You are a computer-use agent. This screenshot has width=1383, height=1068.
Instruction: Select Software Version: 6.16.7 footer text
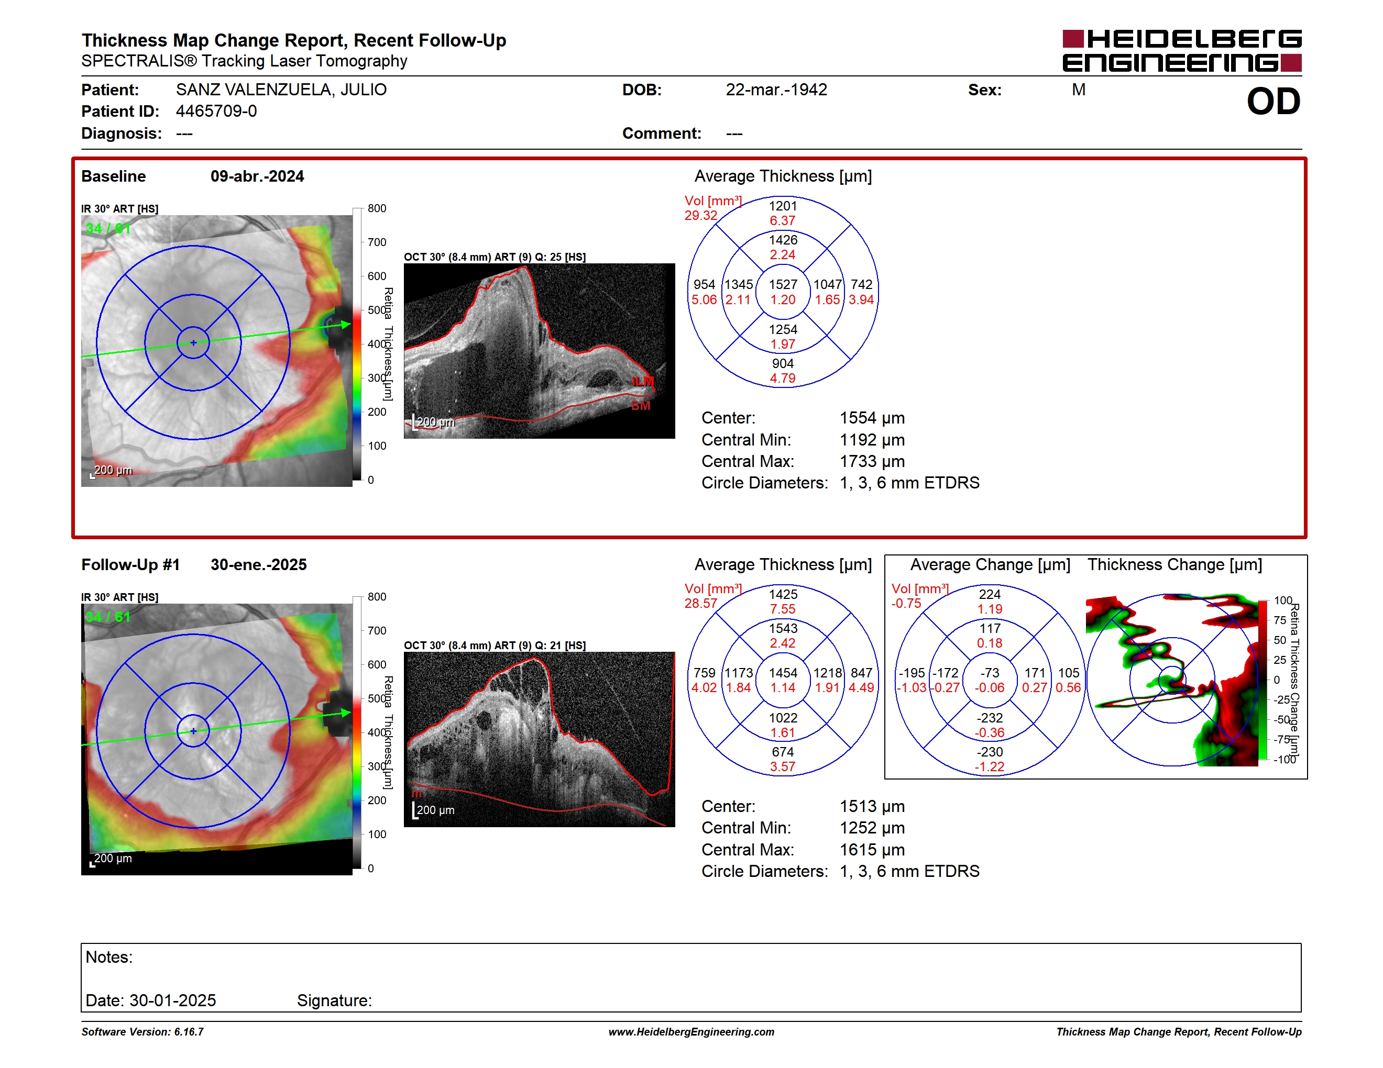tap(142, 1032)
